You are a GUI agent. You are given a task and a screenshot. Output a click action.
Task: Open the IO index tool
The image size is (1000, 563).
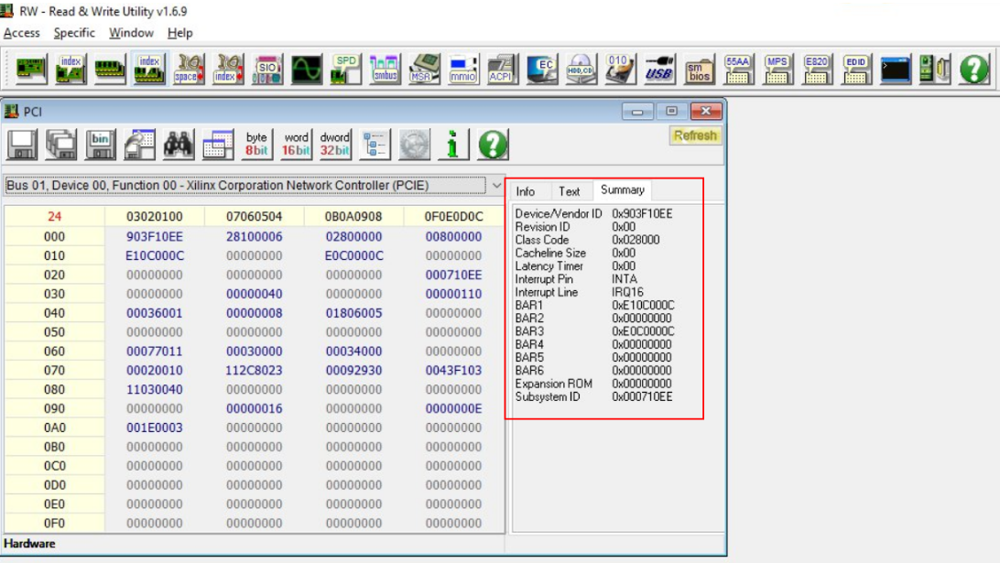[x=228, y=69]
